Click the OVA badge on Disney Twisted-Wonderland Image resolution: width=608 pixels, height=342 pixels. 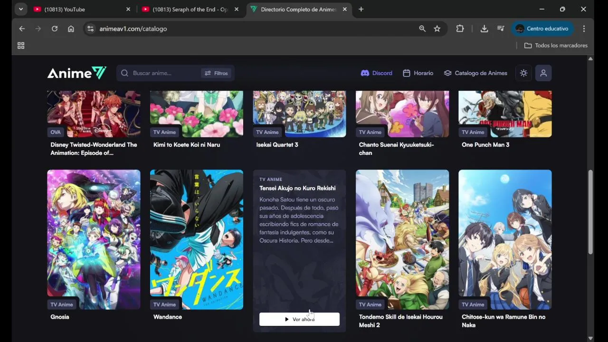click(x=56, y=132)
